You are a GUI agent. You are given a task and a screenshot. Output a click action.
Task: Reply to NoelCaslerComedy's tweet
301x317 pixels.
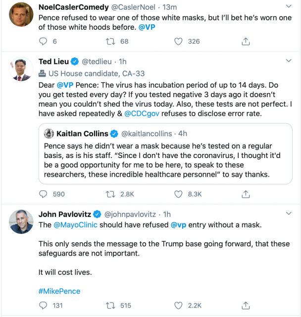point(43,42)
